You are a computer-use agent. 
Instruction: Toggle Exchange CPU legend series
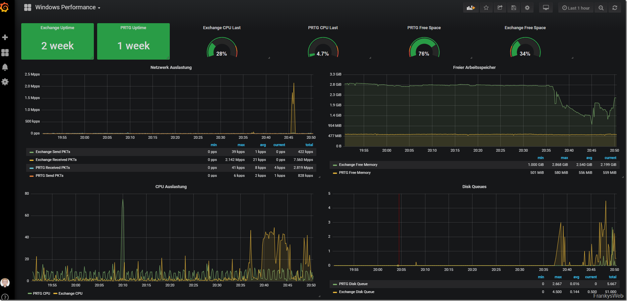(x=70, y=293)
